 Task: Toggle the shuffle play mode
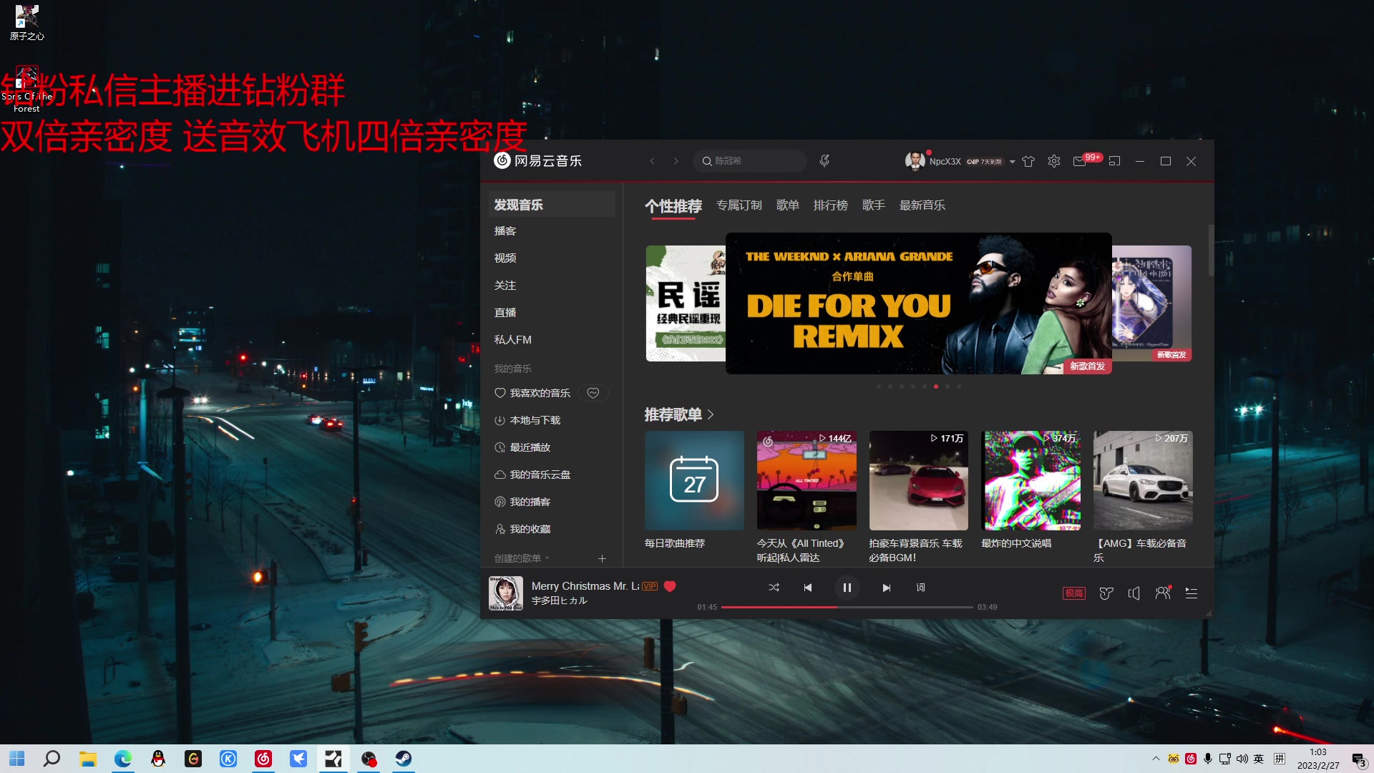click(774, 588)
